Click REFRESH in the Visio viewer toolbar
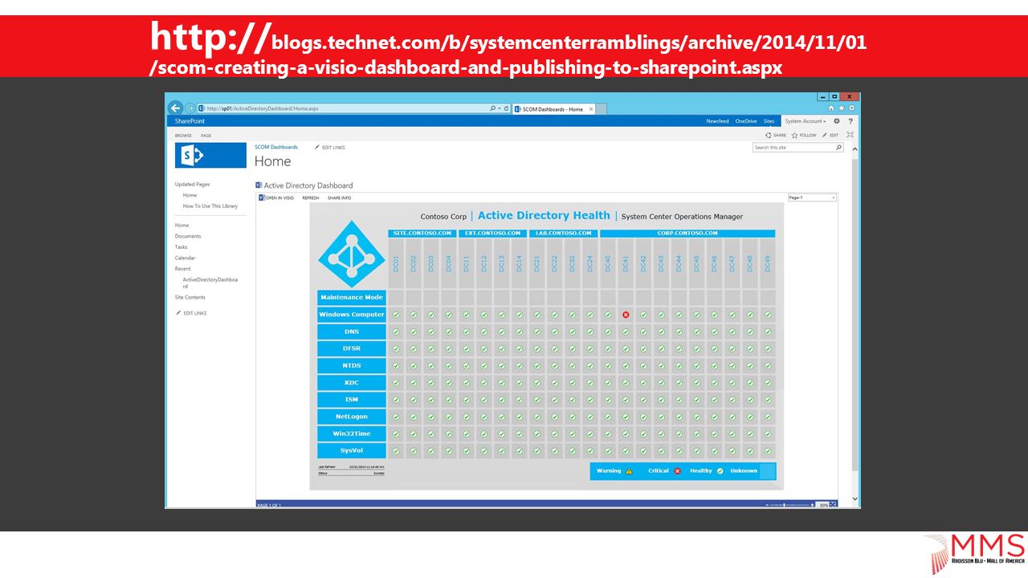Viewport: 1028px width, 578px height. 311,197
